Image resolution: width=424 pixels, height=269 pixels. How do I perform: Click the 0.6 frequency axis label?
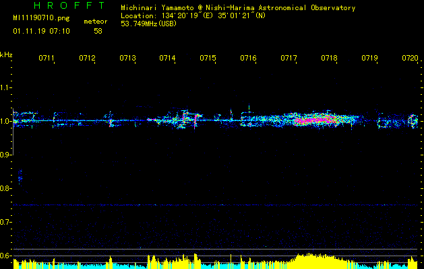(x=6, y=256)
